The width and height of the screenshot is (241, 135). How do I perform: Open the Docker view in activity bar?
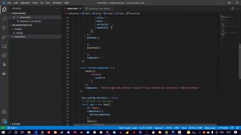coord(4,73)
